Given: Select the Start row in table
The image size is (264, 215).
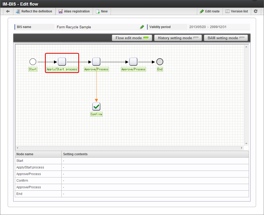Looking at the screenshot, I should [132, 161].
